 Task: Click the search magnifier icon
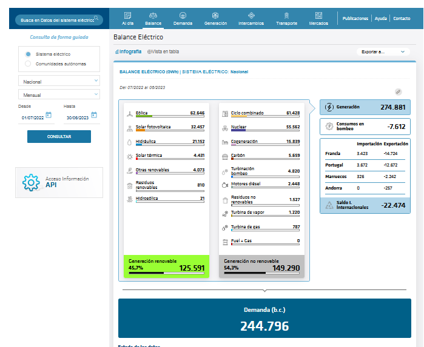click(96, 19)
